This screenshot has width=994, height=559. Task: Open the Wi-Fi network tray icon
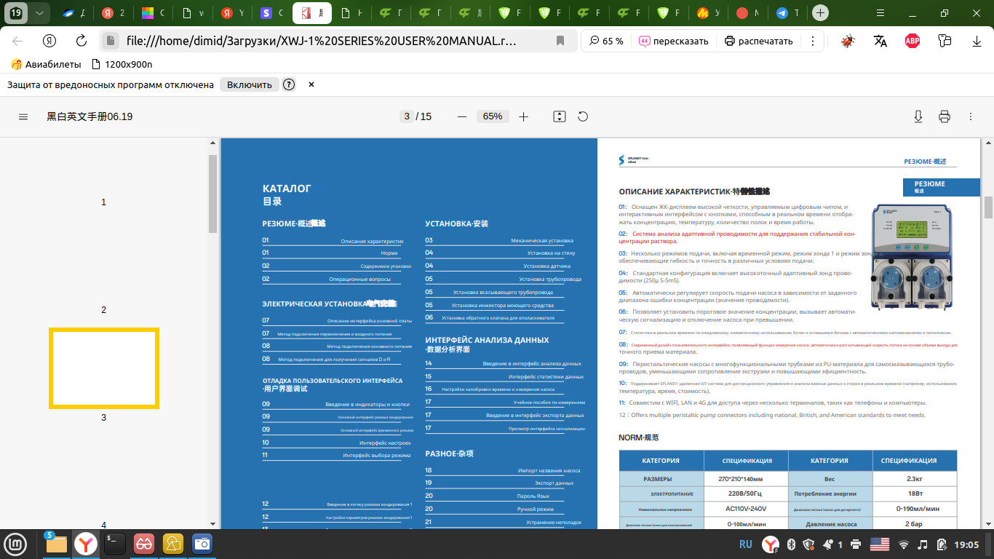(904, 544)
